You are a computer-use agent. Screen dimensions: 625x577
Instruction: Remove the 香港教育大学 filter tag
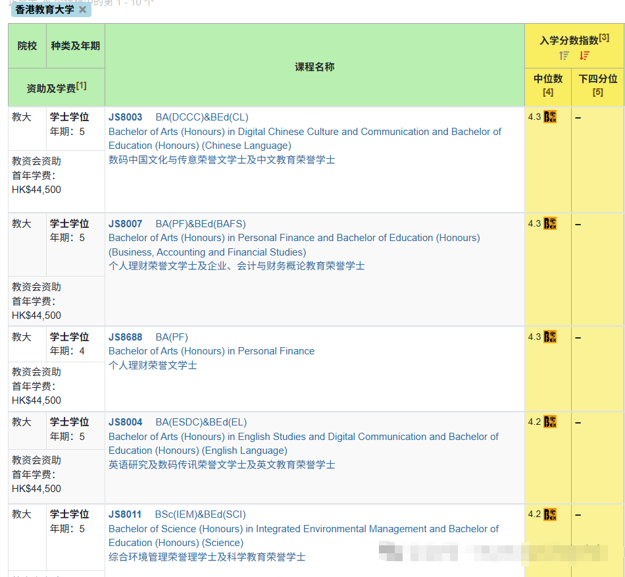point(82,10)
